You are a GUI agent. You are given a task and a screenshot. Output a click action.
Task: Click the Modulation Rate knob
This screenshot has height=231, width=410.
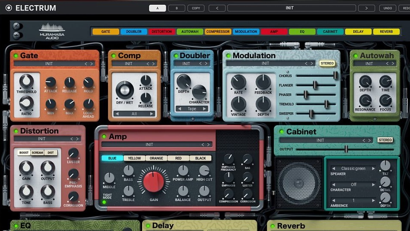click(x=238, y=82)
